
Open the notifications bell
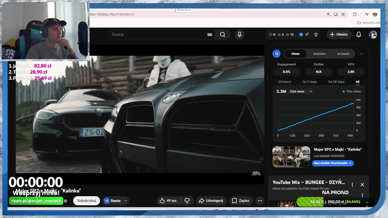(359, 35)
